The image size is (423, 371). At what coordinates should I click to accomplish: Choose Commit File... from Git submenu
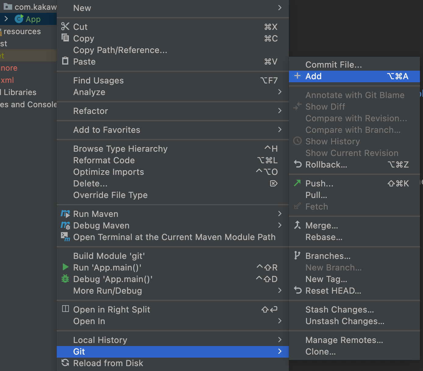(333, 65)
